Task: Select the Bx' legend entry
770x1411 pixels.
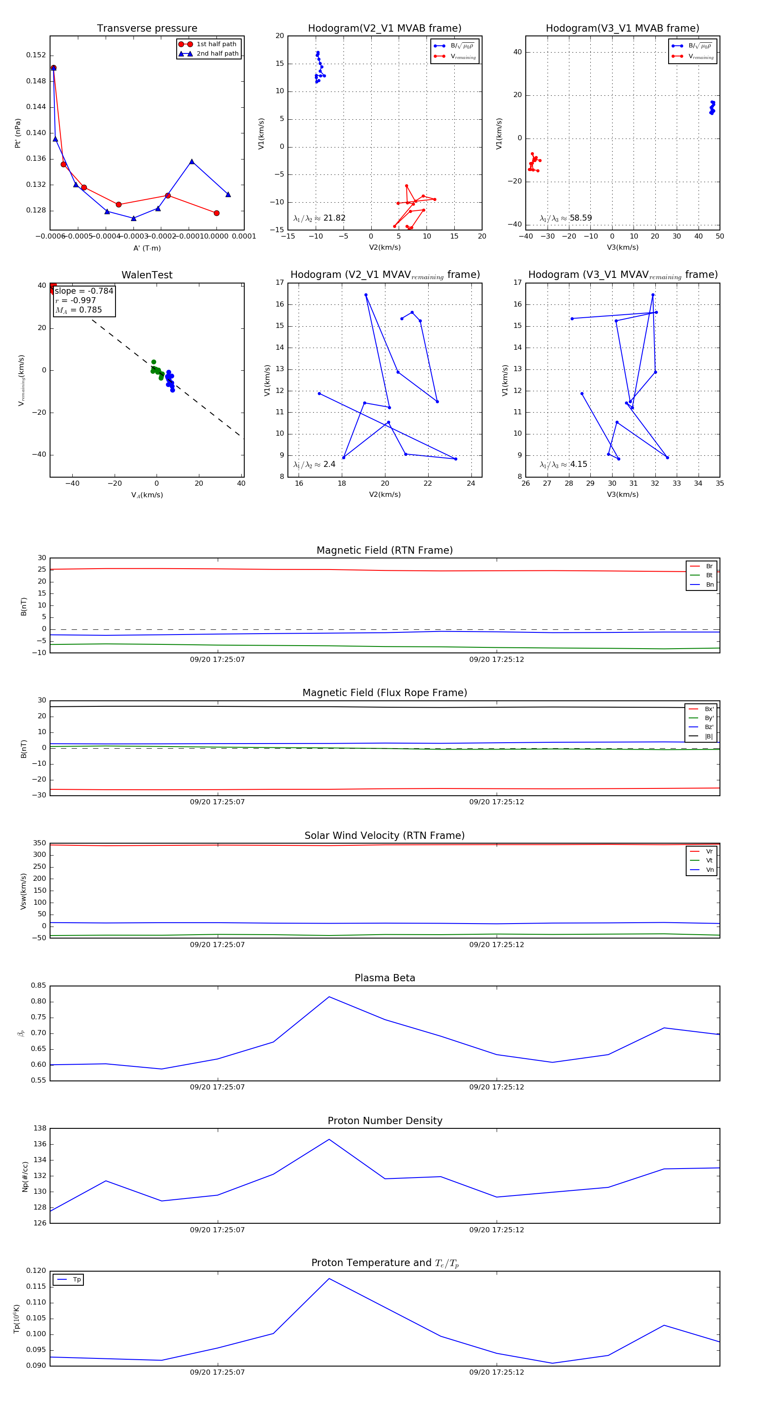Action: click(x=701, y=709)
